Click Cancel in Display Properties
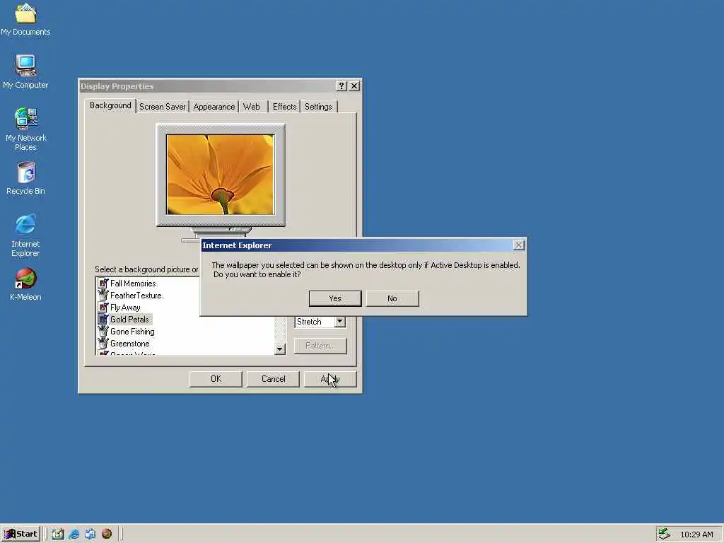 (x=273, y=379)
